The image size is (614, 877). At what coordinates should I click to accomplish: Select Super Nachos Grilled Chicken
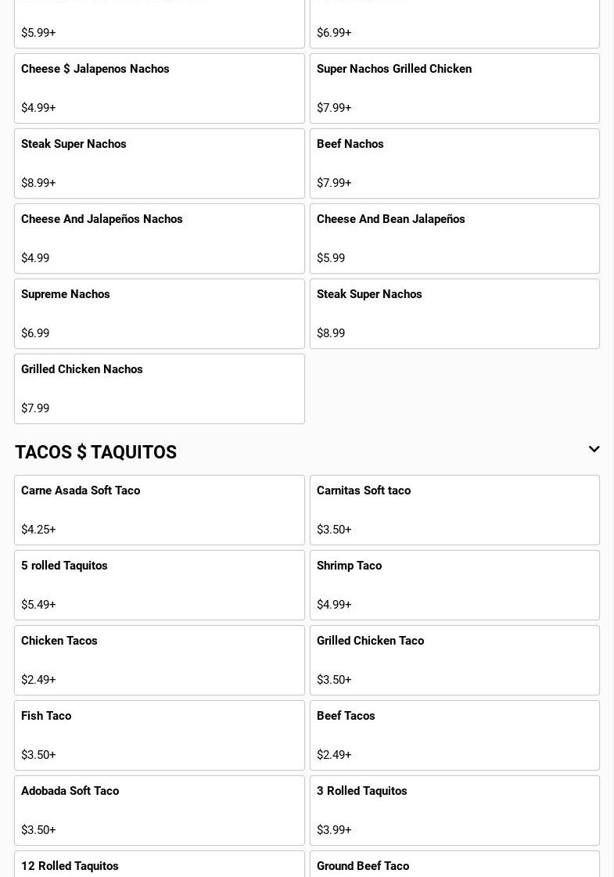point(454,88)
